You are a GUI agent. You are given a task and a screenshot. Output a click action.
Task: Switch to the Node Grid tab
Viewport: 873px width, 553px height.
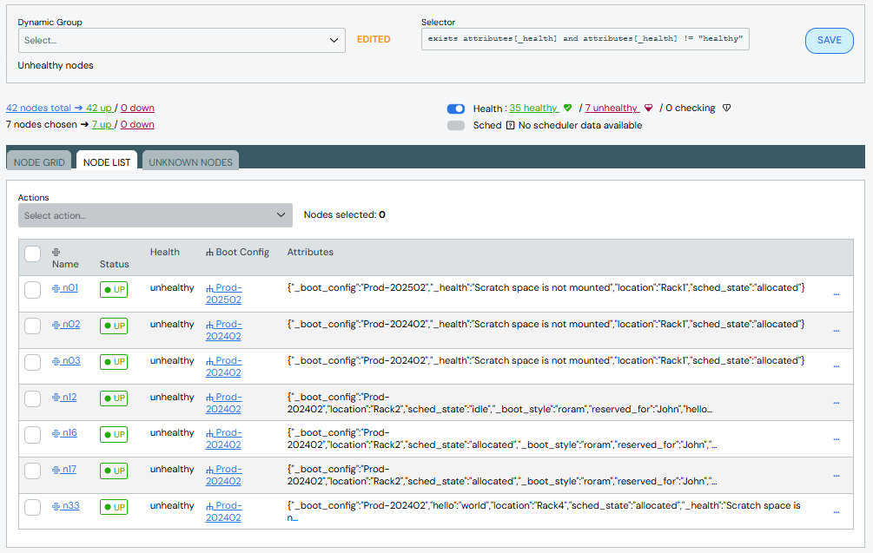coord(39,162)
